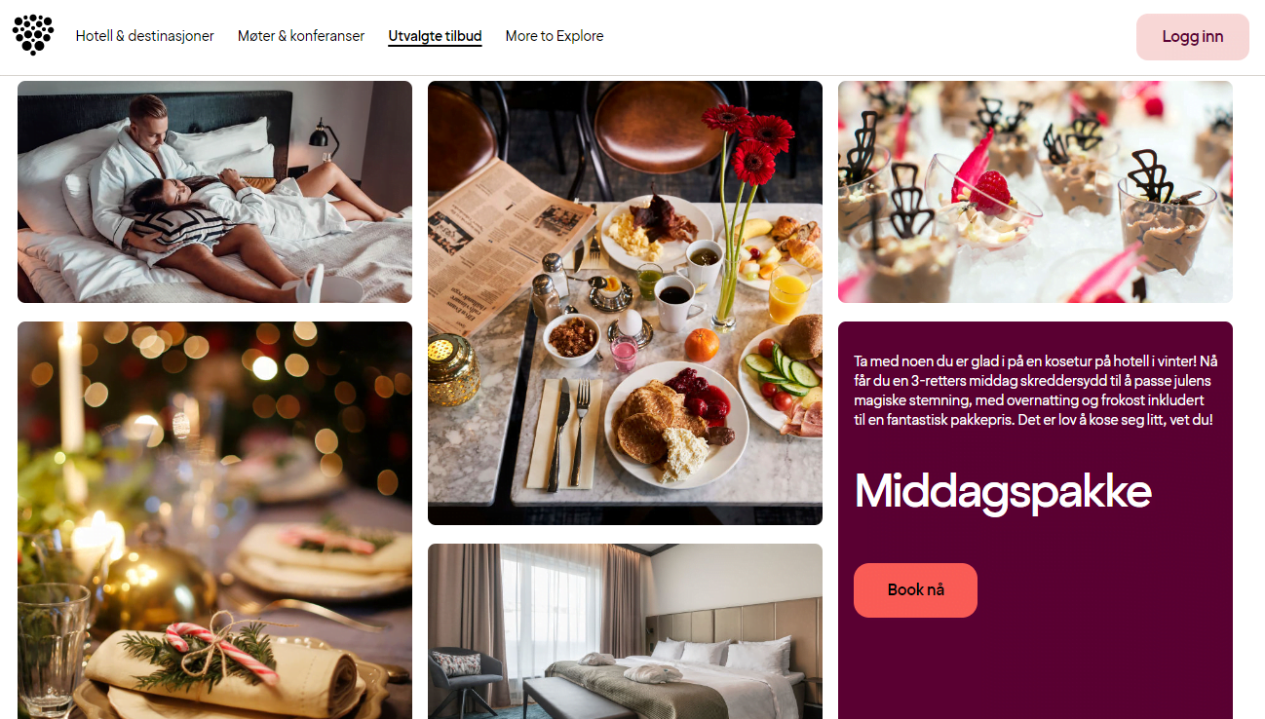Open the Christmas table setting photo
Viewport: 1265px width, 719px height.
214,520
